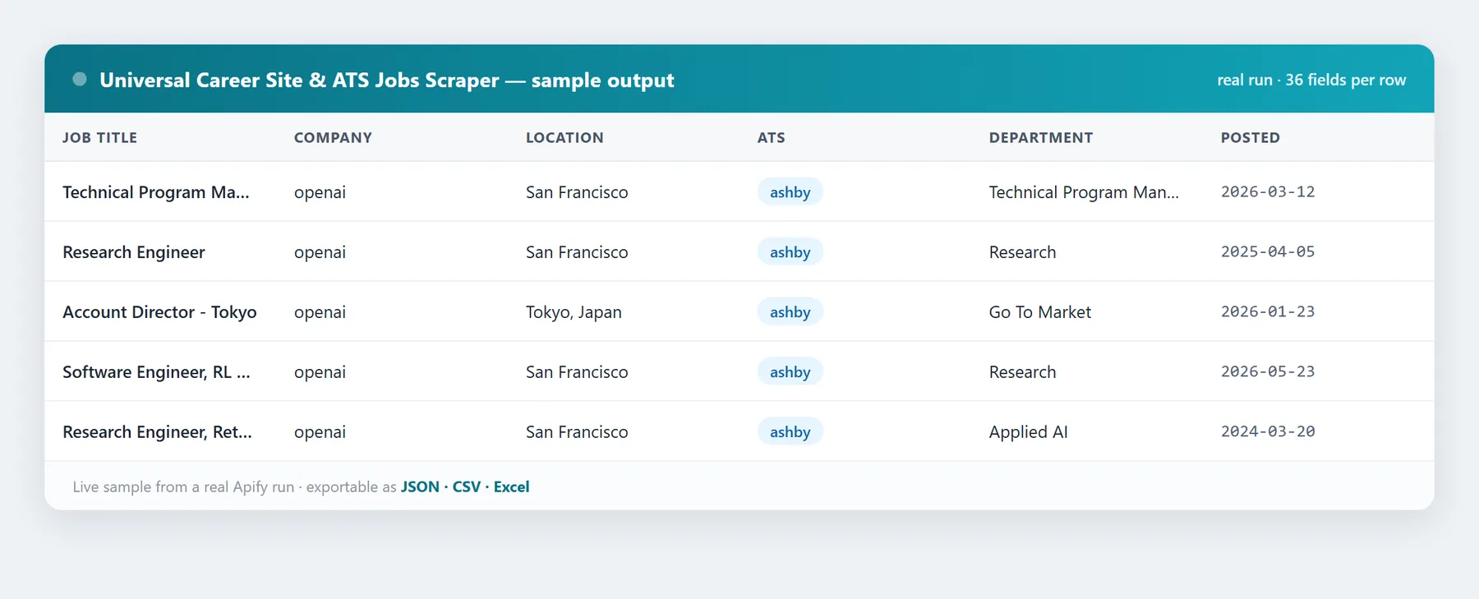This screenshot has height=599, width=1479.
Task: Click the posted date 2026-03-12
Action: tap(1268, 191)
